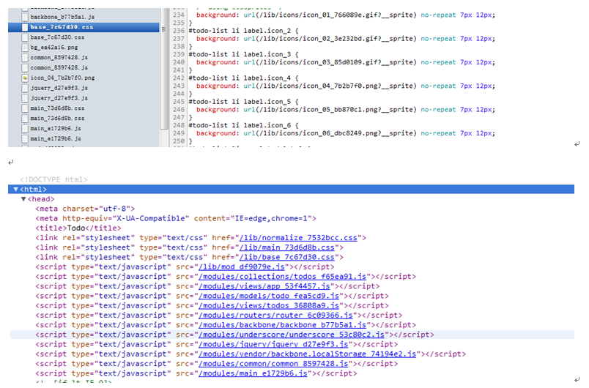Select the highlighted base_7c67d30.css row
The image size is (589, 388).
(84, 27)
